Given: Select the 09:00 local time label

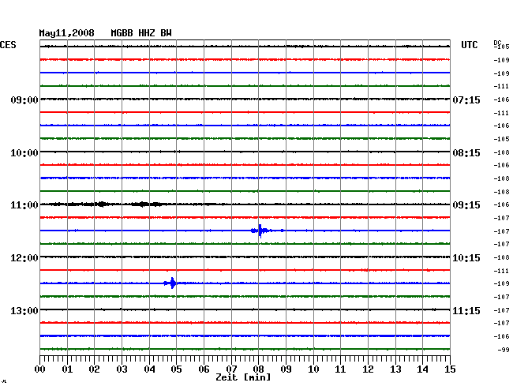Looking at the screenshot, I should (x=24, y=99).
